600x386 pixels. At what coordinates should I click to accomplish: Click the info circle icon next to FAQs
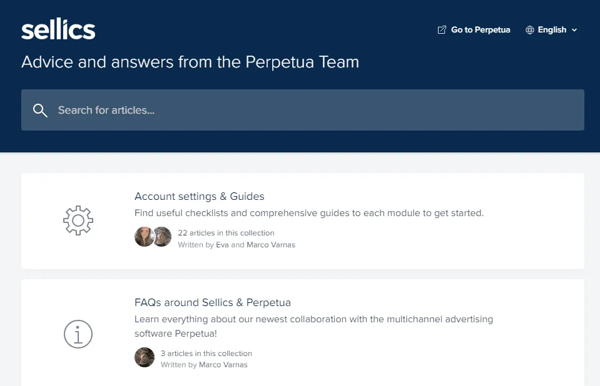tap(78, 334)
